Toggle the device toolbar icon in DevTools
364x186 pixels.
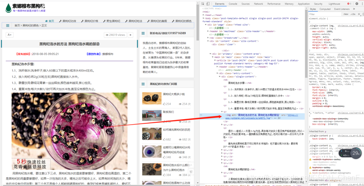pos(208,4)
